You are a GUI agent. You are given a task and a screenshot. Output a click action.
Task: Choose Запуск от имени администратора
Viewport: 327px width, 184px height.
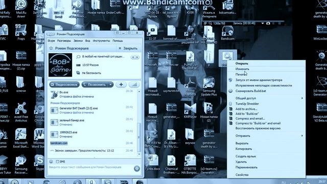pyautogui.click(x=266, y=80)
